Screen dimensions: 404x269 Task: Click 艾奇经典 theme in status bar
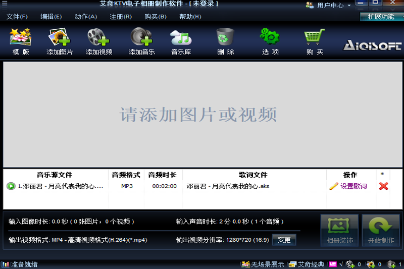[x=307, y=264]
